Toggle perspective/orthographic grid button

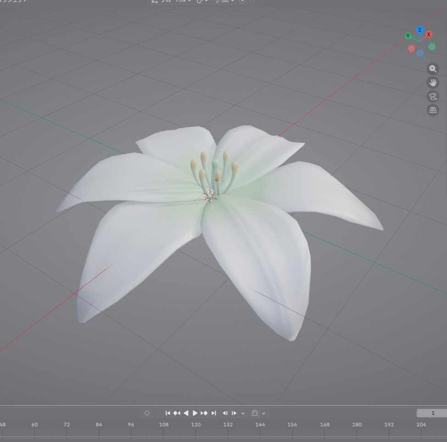(433, 110)
